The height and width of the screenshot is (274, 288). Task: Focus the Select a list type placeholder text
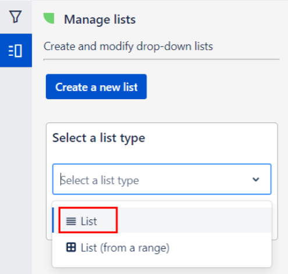click(x=99, y=181)
